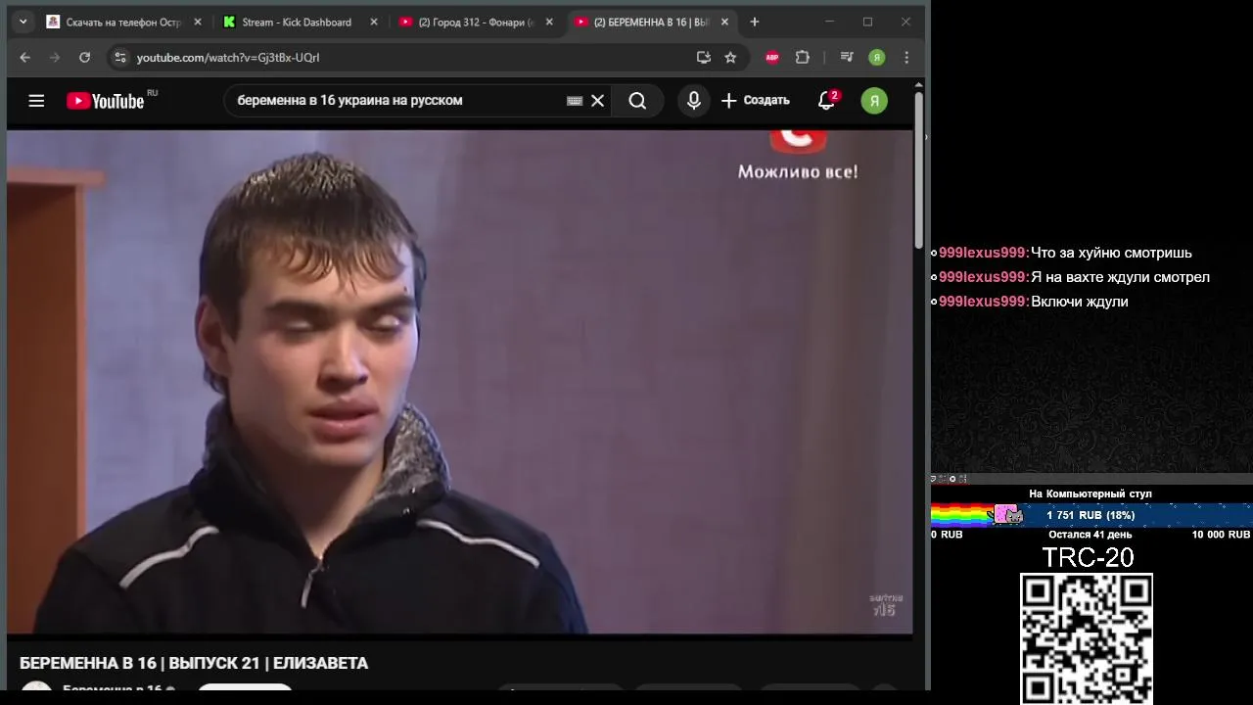Open the browser tab search dropdown

pyautogui.click(x=23, y=22)
